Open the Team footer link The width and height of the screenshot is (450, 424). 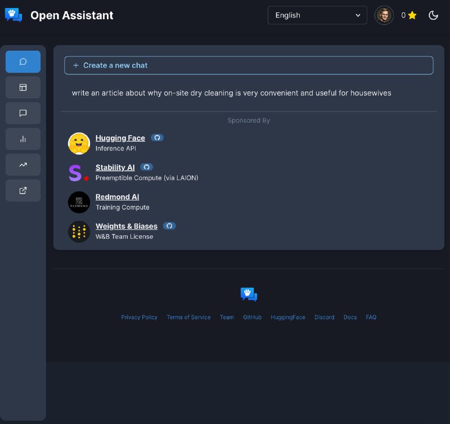click(x=227, y=317)
